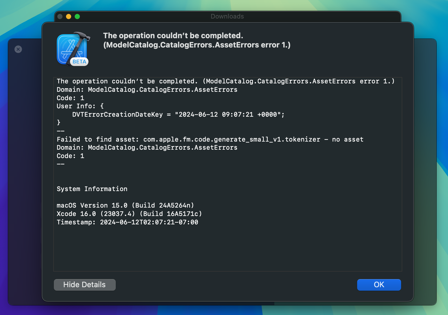Click the Hide Details button
448x315 pixels.
pos(85,285)
